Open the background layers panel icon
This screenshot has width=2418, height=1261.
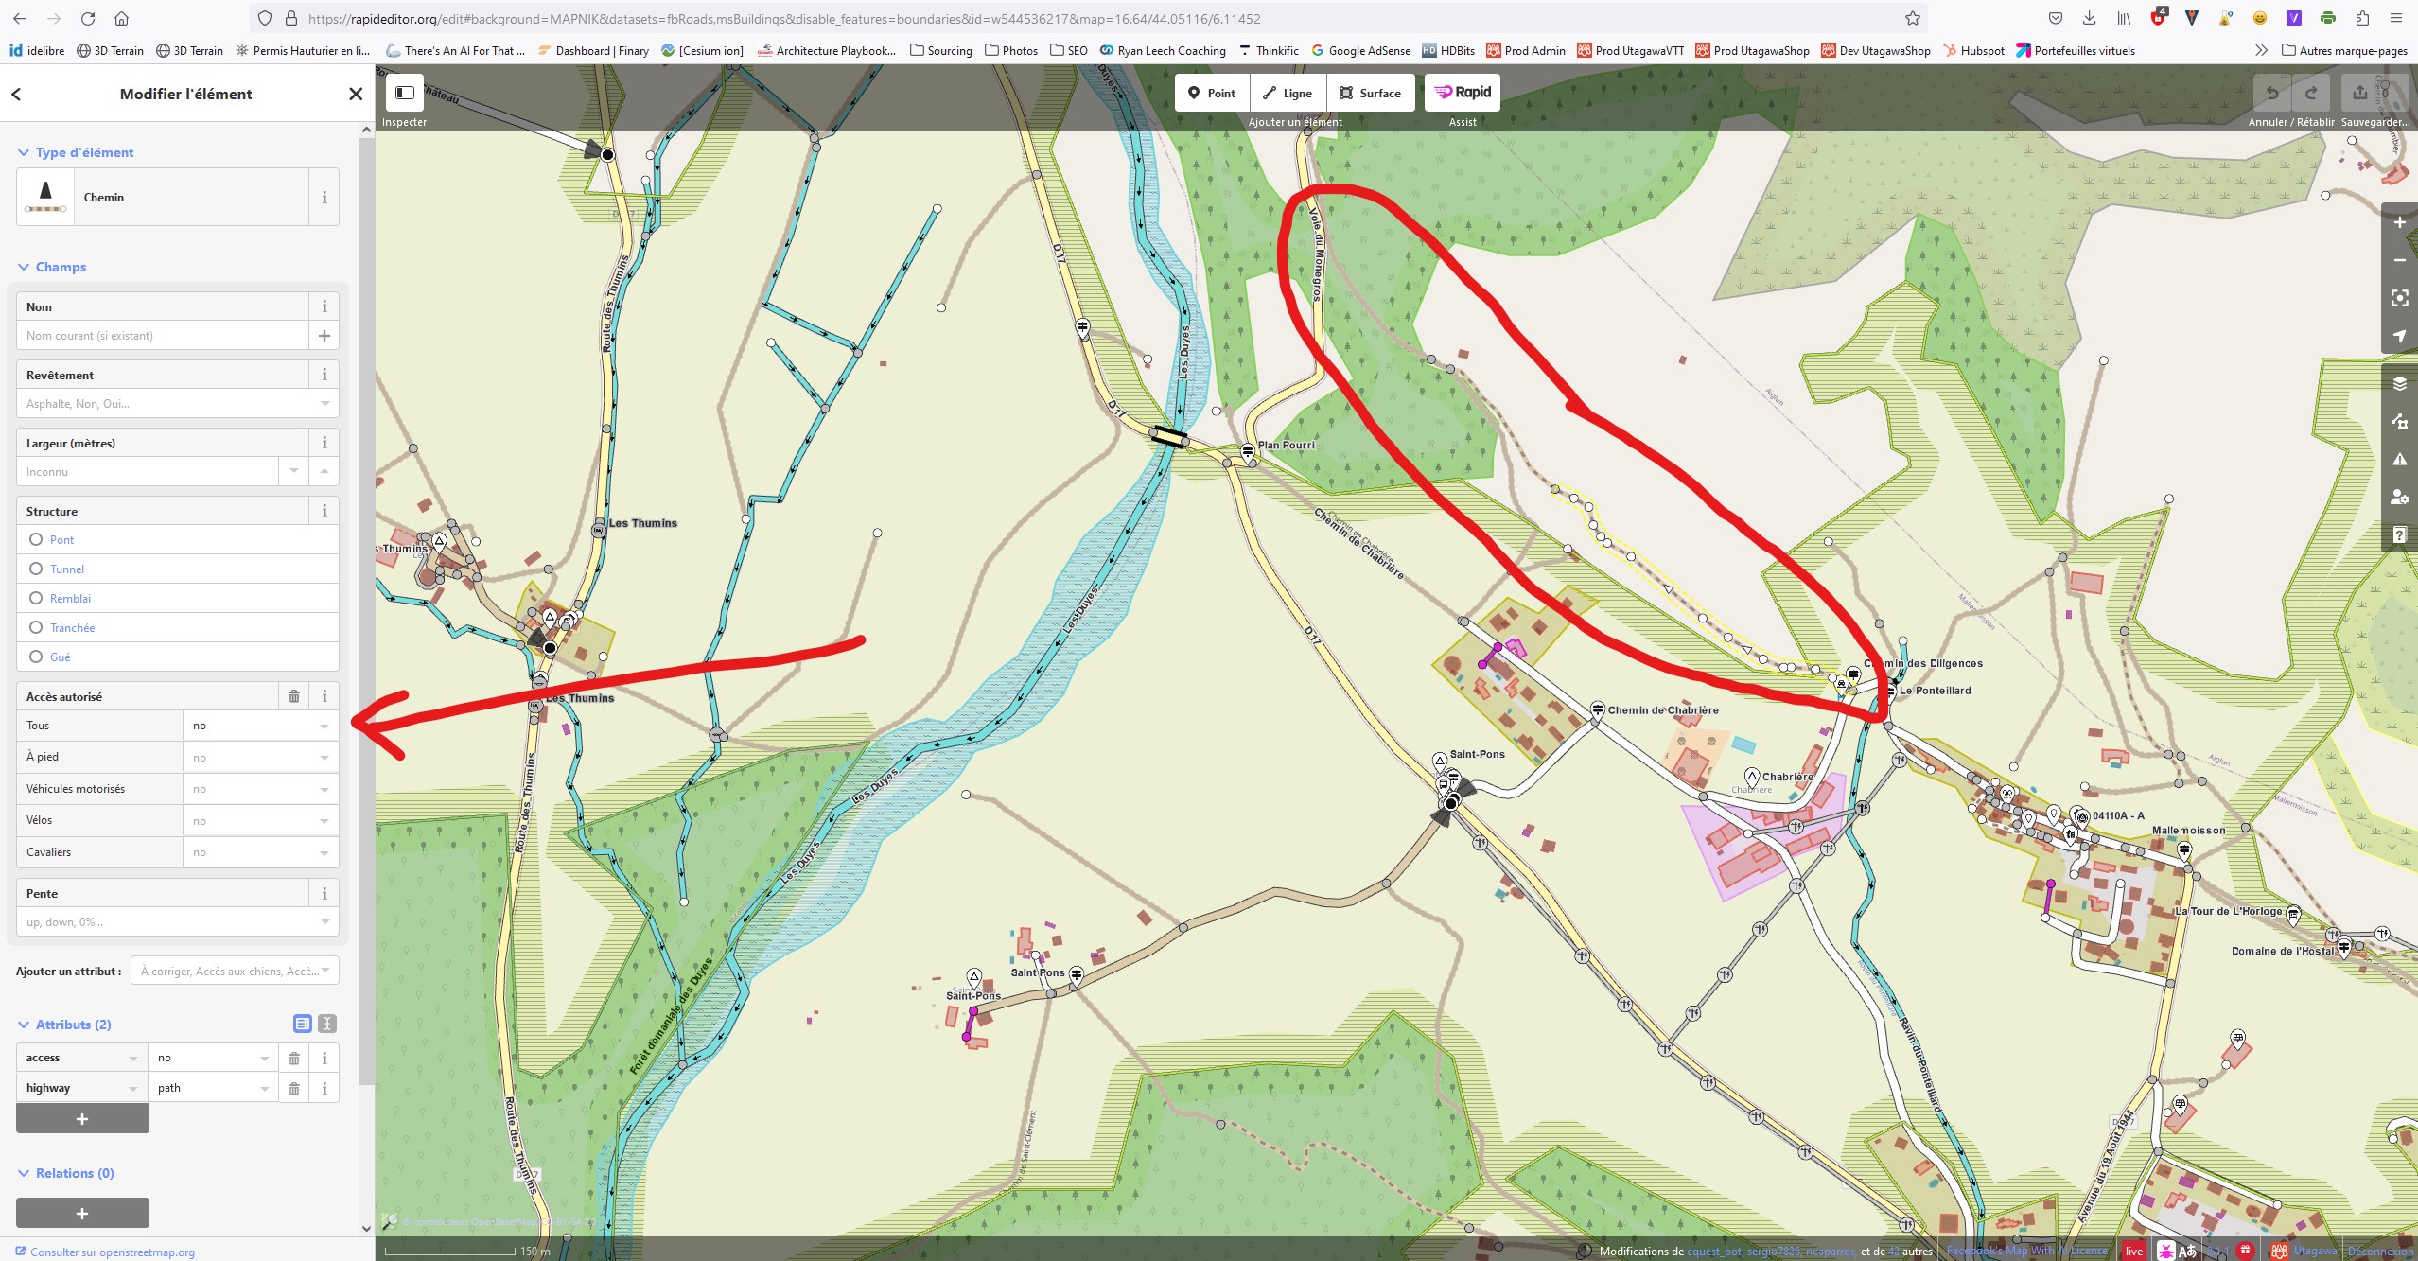[2399, 383]
